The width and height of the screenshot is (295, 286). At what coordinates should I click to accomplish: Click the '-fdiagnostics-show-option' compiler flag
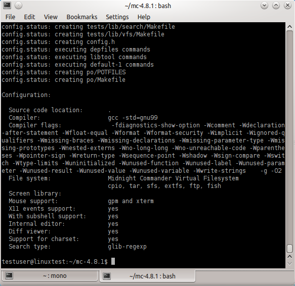point(155,125)
